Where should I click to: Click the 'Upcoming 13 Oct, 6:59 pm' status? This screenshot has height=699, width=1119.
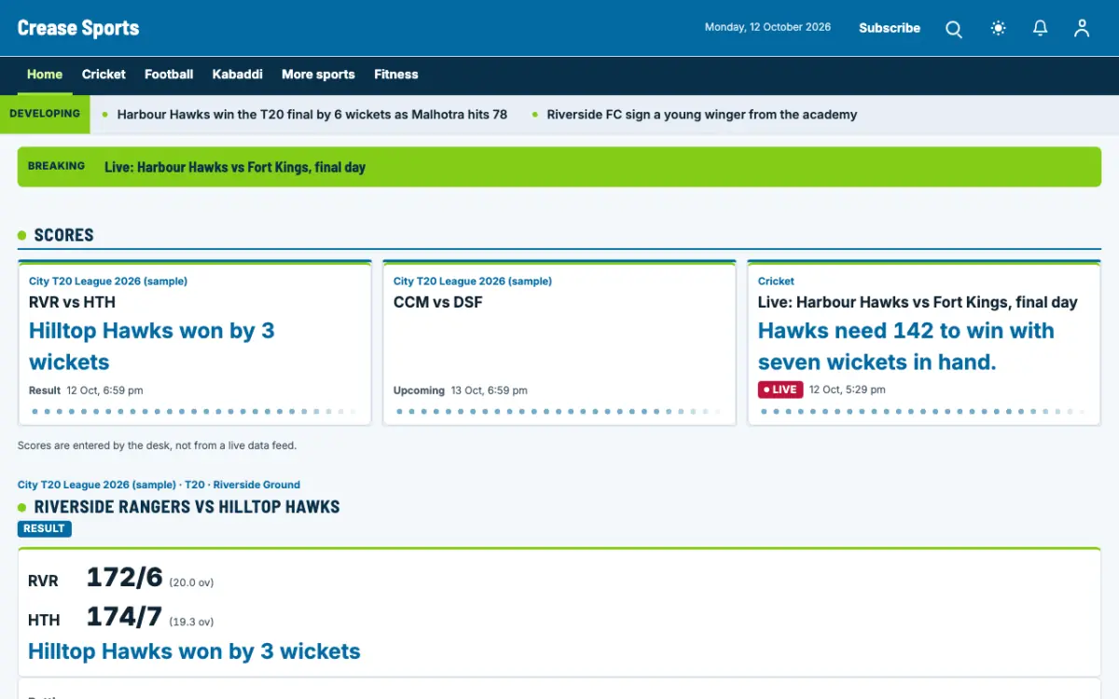(x=461, y=391)
